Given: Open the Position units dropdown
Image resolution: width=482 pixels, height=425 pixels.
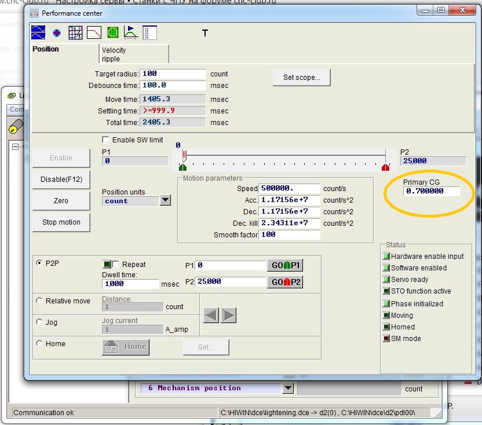Looking at the screenshot, I should click(165, 200).
